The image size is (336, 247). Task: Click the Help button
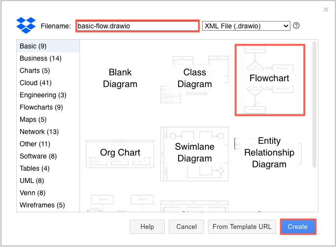coord(147,226)
